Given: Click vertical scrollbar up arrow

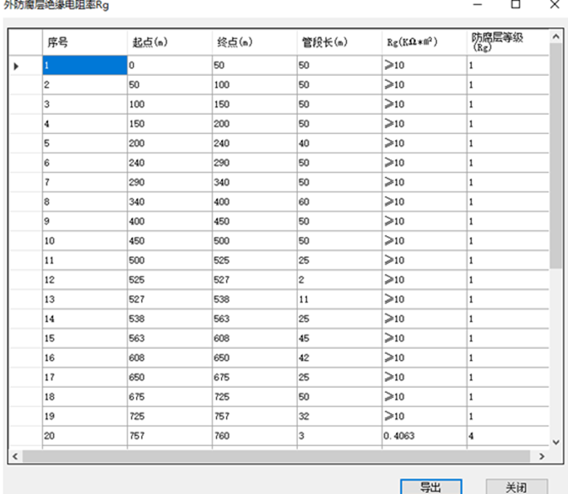Looking at the screenshot, I should (554, 36).
